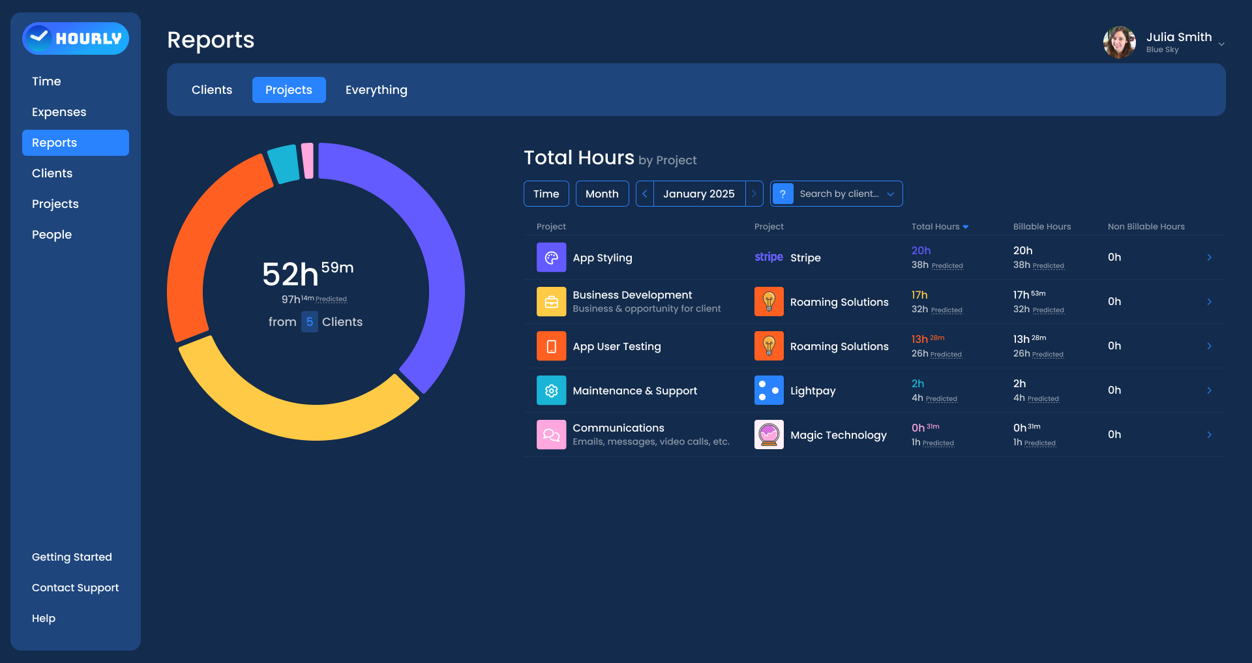Go to the previous month arrow
The width and height of the screenshot is (1252, 663).
coord(645,194)
